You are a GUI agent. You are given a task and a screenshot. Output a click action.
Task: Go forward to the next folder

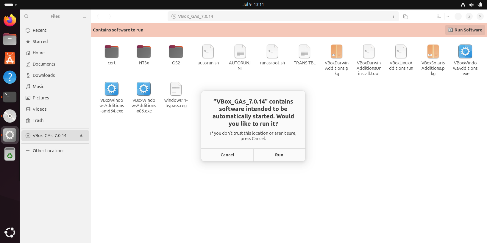pyautogui.click(x=110, y=16)
